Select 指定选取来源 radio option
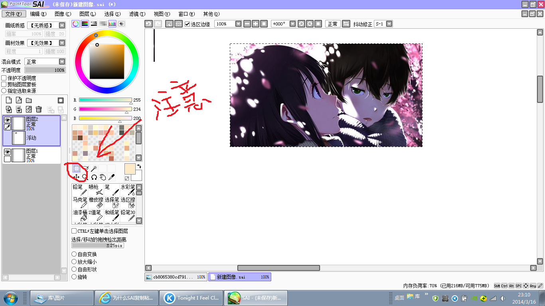Image resolution: width=545 pixels, height=306 pixels. (x=4, y=91)
